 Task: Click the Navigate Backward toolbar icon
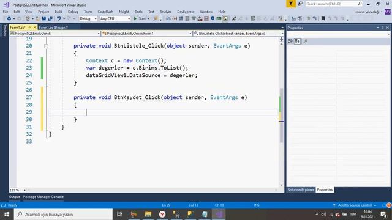tap(9, 19)
